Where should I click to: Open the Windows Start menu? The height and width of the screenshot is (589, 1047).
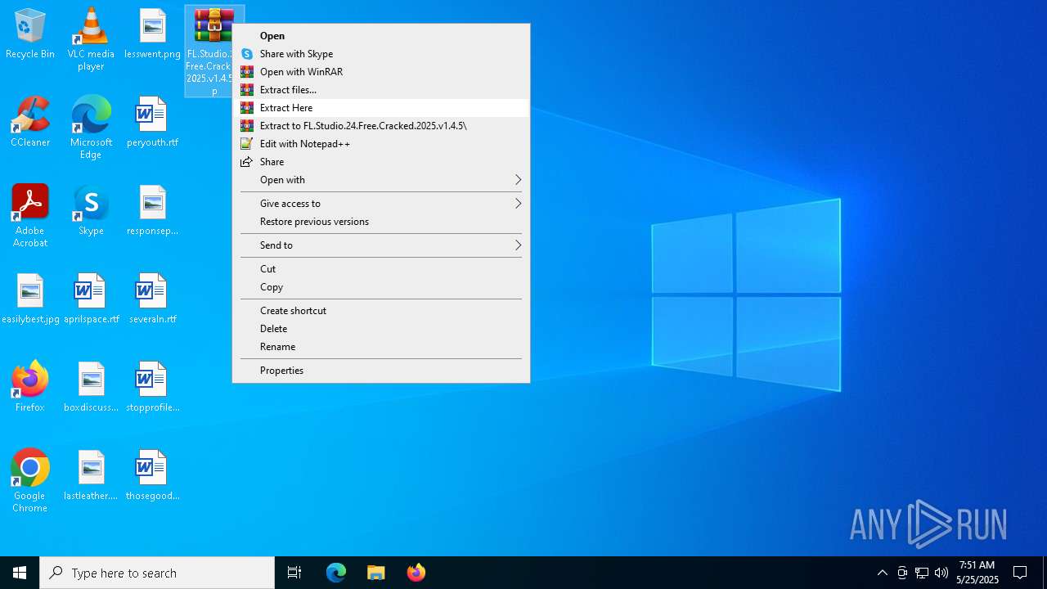(x=20, y=573)
